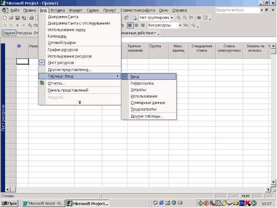Image resolution: width=277 pixels, height=208 pixels.
Task: Click the outdent left arrow icon
Action: pos(5,25)
